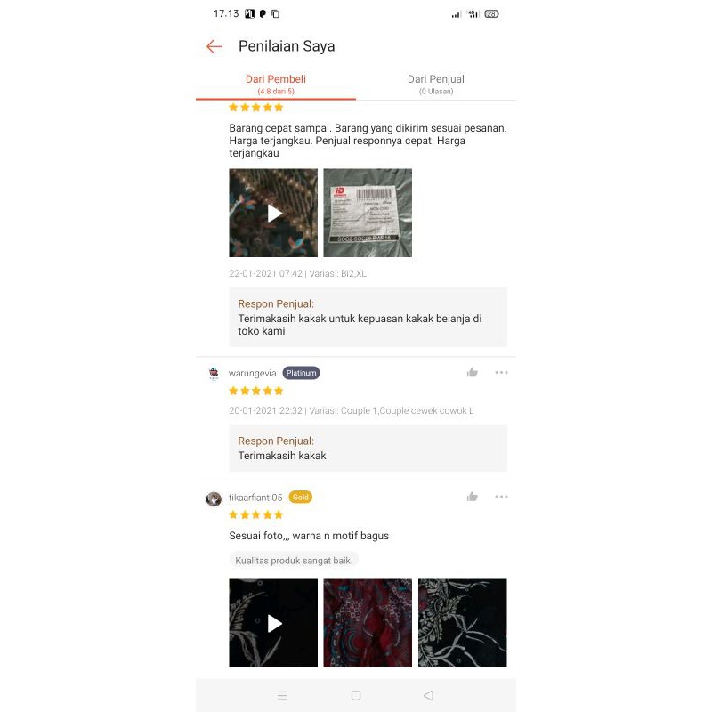Image resolution: width=712 pixels, height=712 pixels.
Task: Play the black leaf-pattern review video
Action: tap(273, 623)
